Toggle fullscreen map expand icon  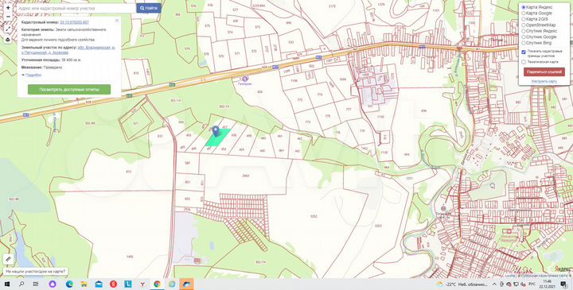click(x=8, y=29)
